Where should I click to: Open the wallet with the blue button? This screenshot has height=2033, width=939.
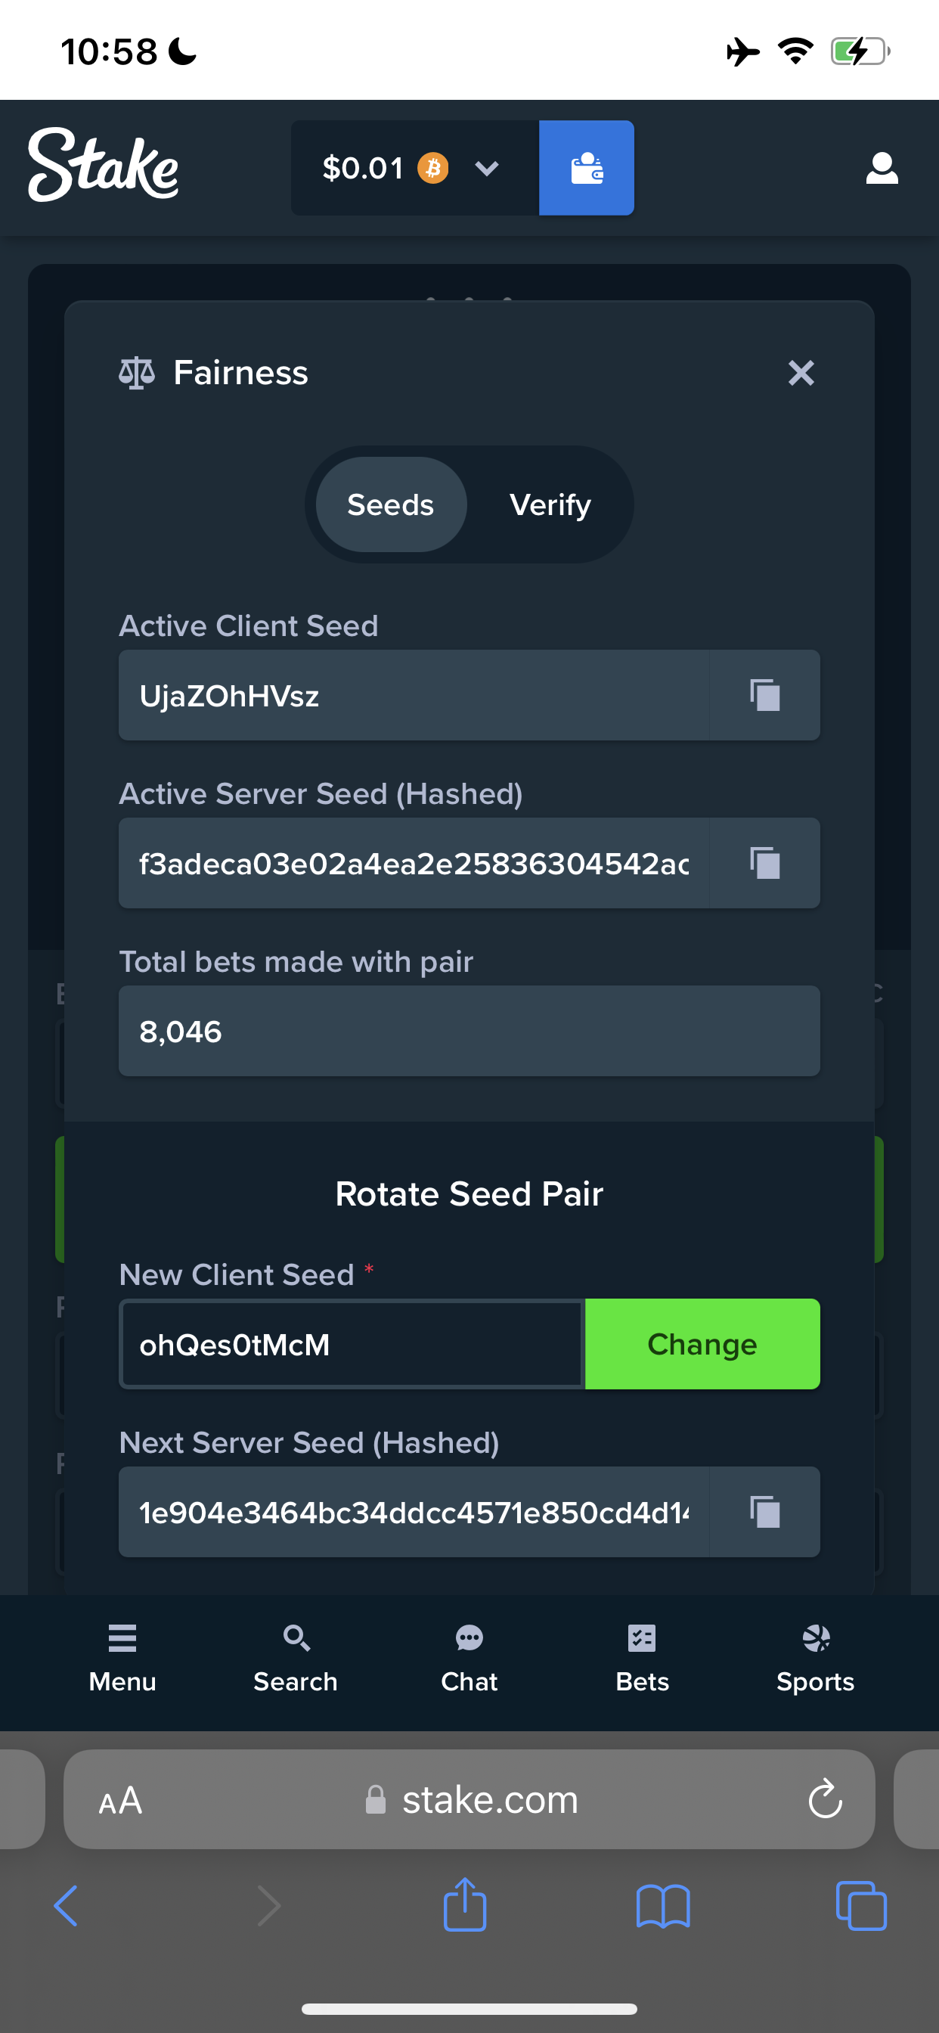(586, 168)
